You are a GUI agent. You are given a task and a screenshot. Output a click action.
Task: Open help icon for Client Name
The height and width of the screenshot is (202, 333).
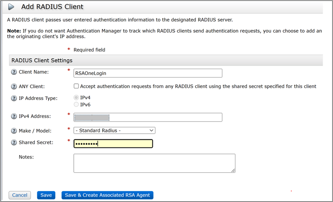coord(14,72)
